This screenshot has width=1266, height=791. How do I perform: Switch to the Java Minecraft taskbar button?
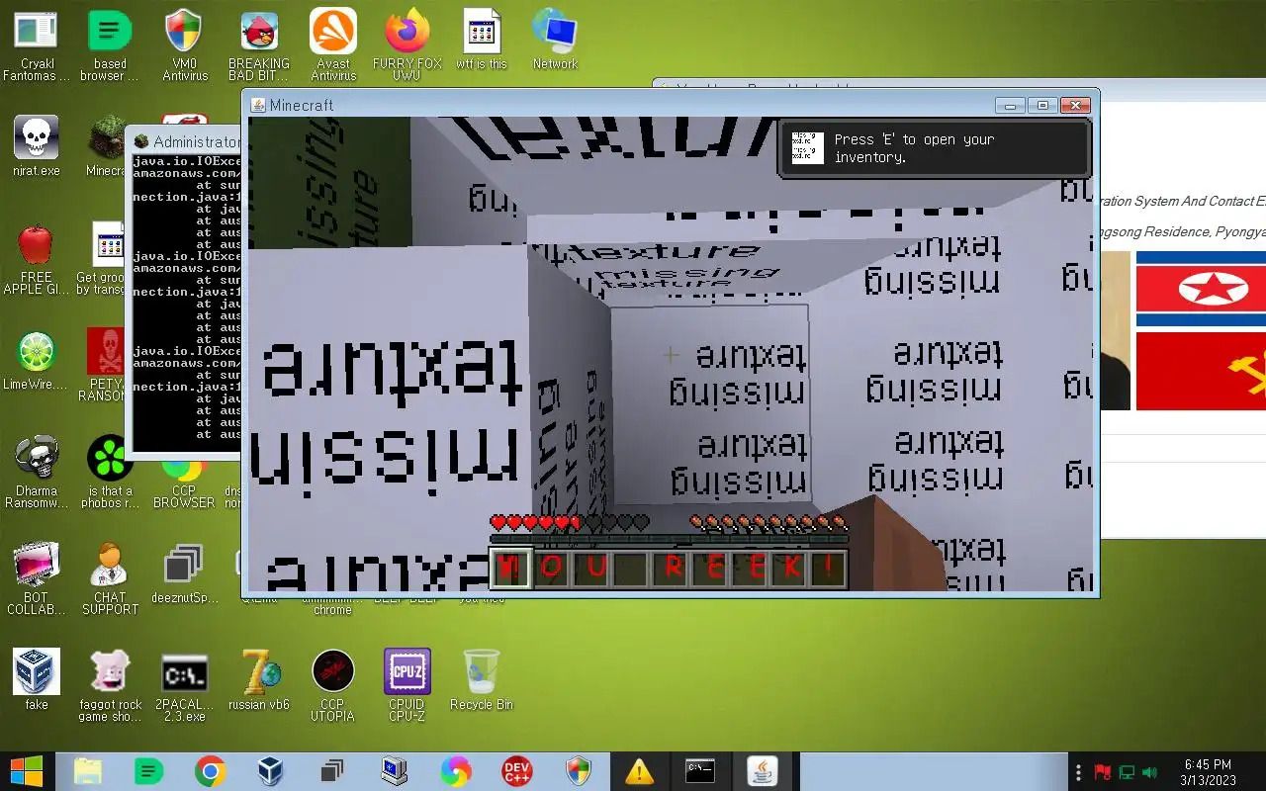[762, 771]
